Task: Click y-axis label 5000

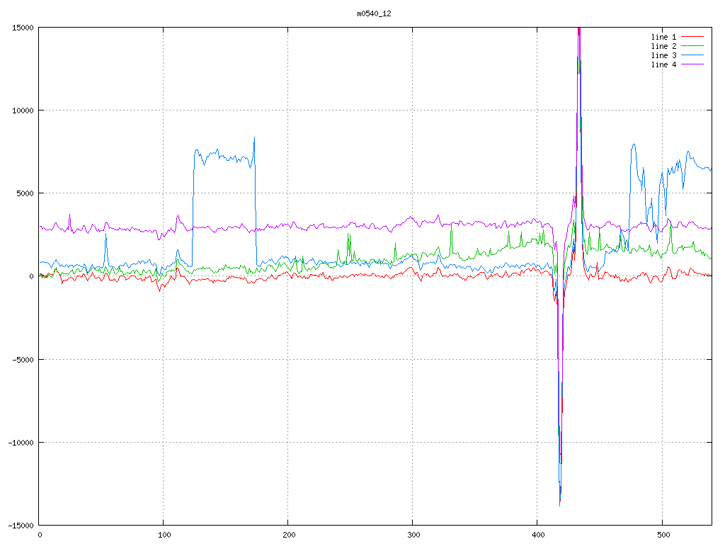Action: 25,193
